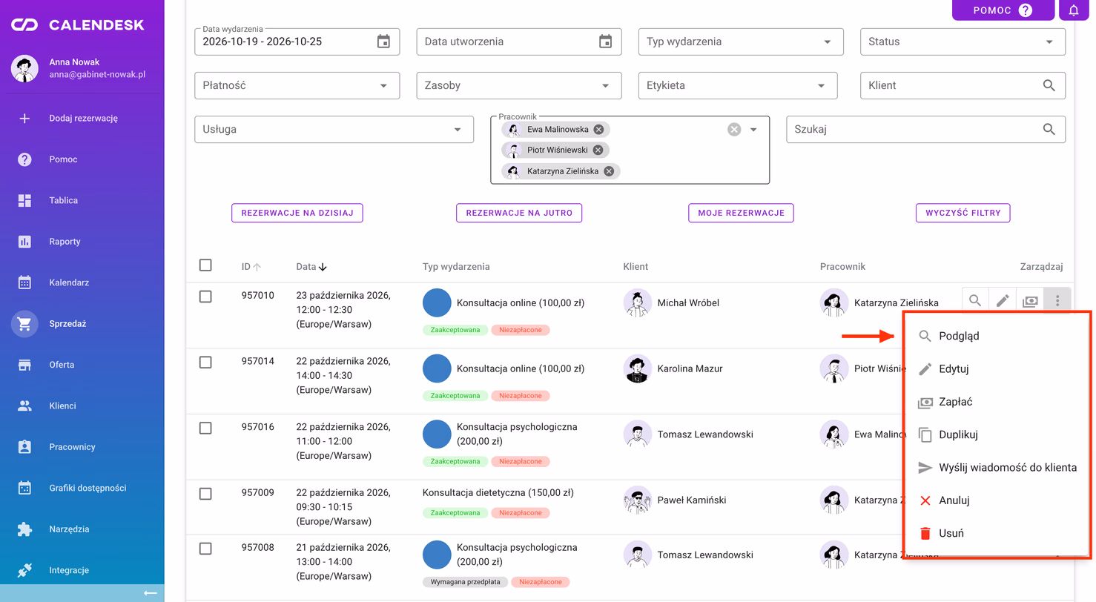Open the notifications bell

click(1073, 10)
